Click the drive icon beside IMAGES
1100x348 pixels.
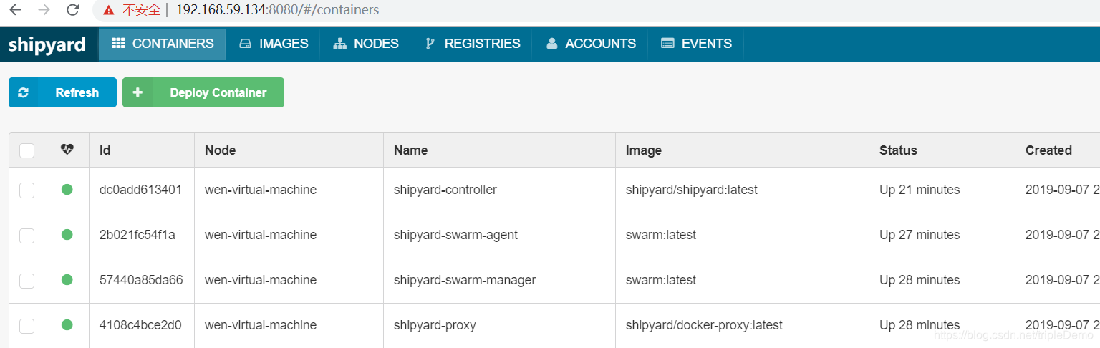pos(246,44)
